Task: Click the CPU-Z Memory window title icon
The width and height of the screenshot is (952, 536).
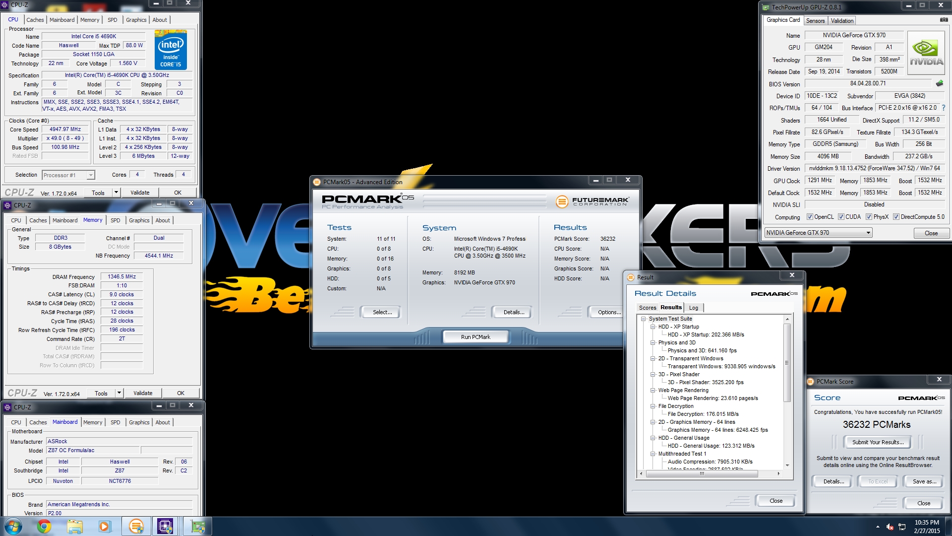Action: pyautogui.click(x=8, y=205)
